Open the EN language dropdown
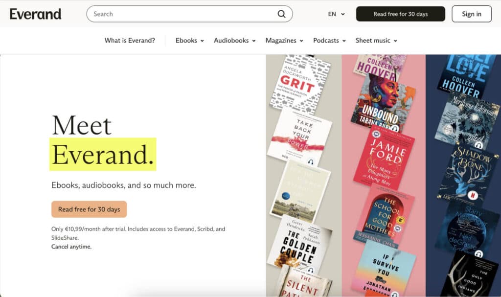 [x=336, y=14]
